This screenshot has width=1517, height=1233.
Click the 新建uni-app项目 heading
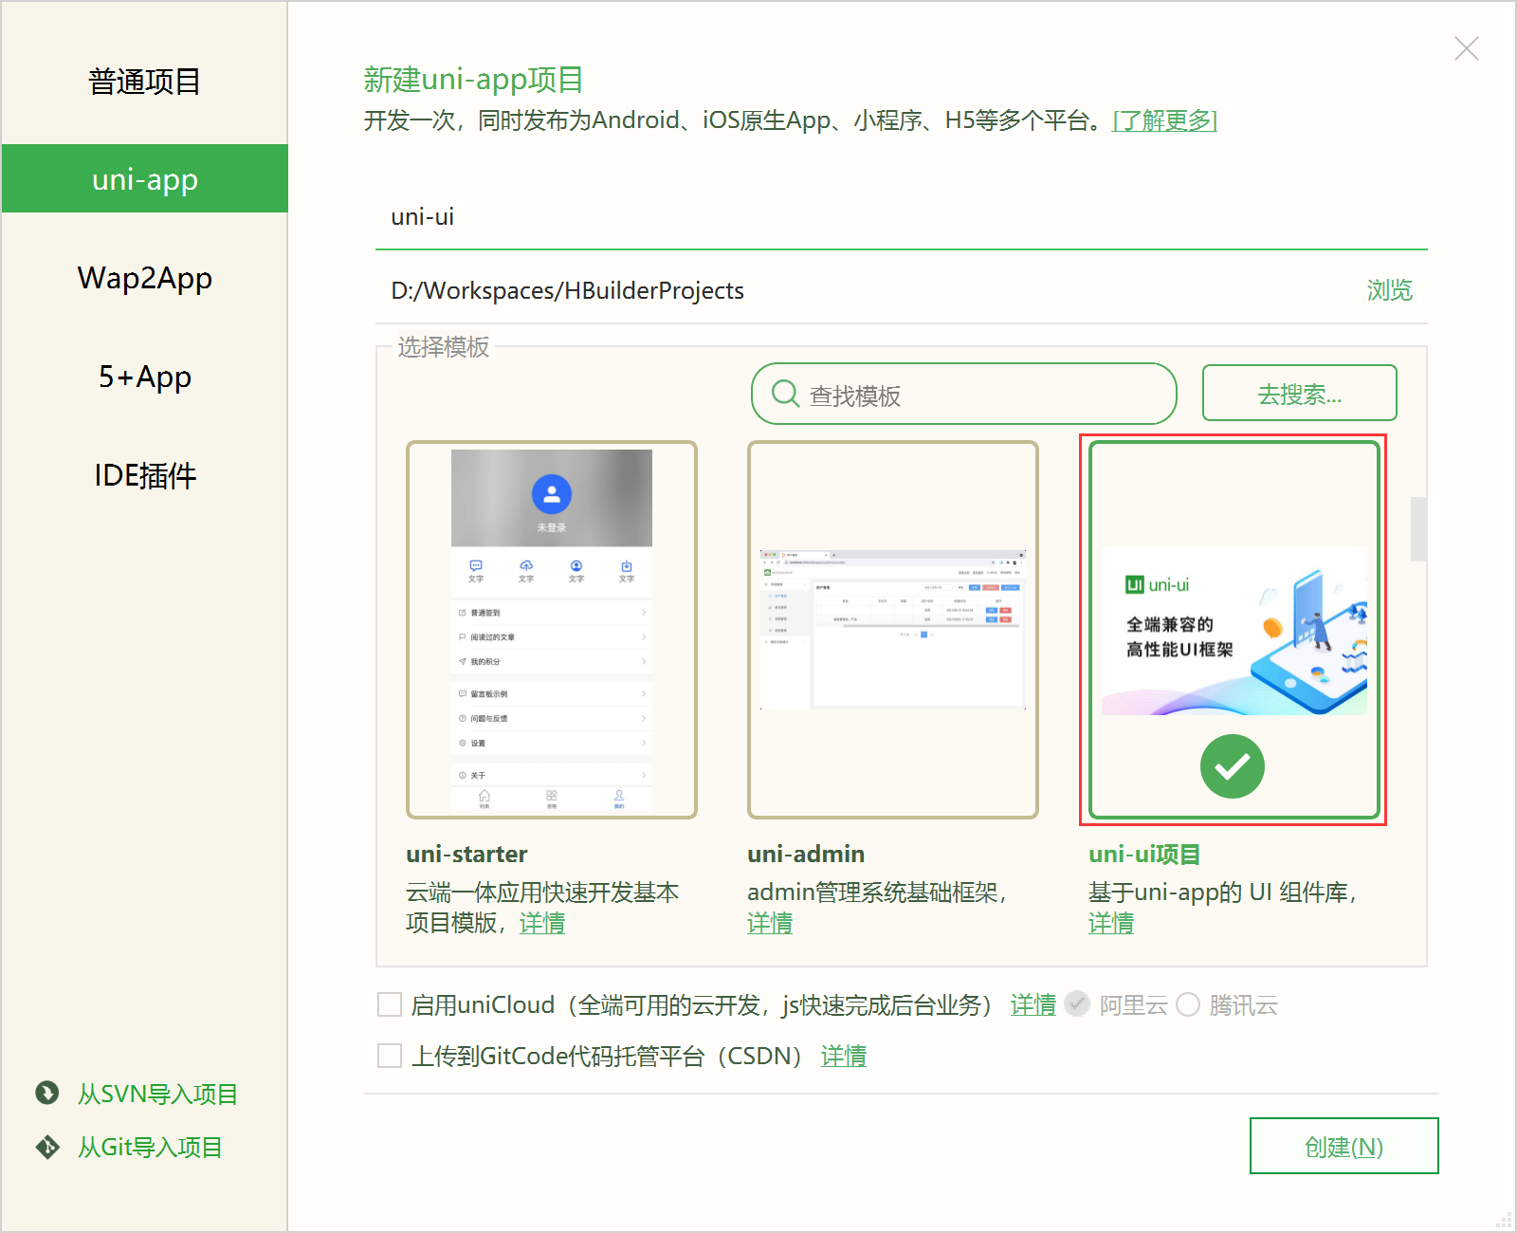(x=473, y=80)
